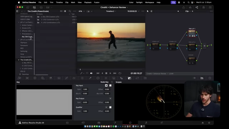Open the Qualifier eyedropper palette
The width and height of the screenshot is (229, 129).
90,78
